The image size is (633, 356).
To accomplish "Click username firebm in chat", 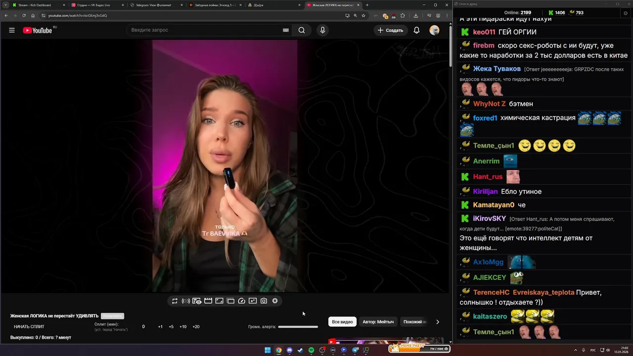I will (484, 45).
